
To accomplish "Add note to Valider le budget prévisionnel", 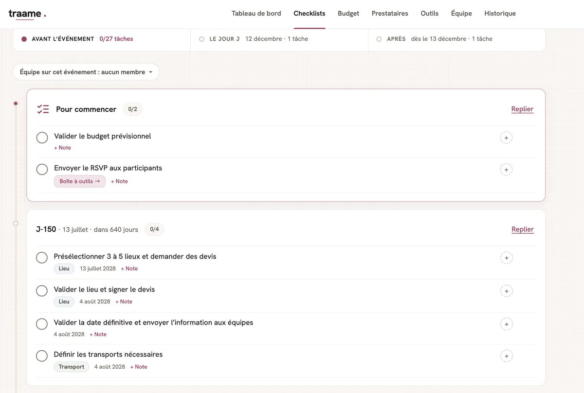I will [62, 148].
